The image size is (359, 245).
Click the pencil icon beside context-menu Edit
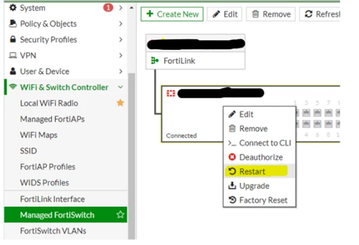tap(232, 114)
